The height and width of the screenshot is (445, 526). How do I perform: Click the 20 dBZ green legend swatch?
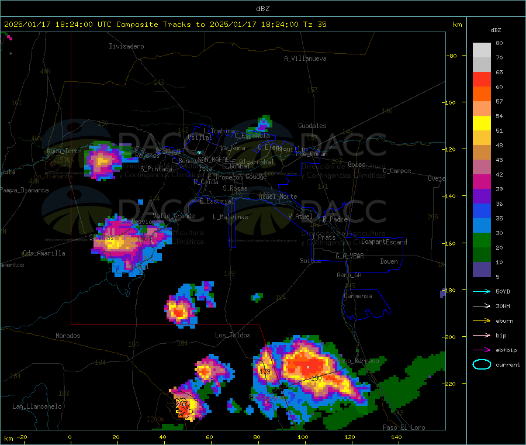[482, 255]
